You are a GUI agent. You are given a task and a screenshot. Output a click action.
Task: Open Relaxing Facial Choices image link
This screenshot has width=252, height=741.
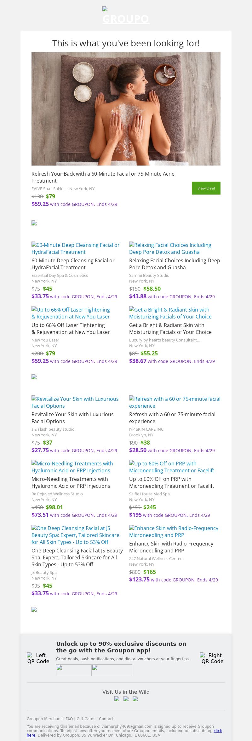point(170,248)
